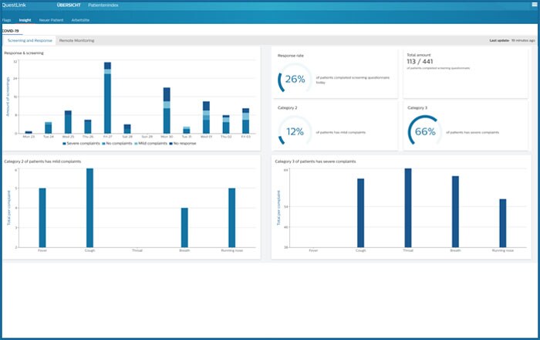Viewport: 540px width, 340px height.
Task: Click the Mon 30 stacked bar
Action: (x=167, y=110)
